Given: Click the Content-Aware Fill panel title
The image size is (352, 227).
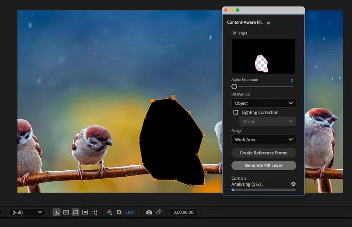Looking at the screenshot, I should (245, 23).
